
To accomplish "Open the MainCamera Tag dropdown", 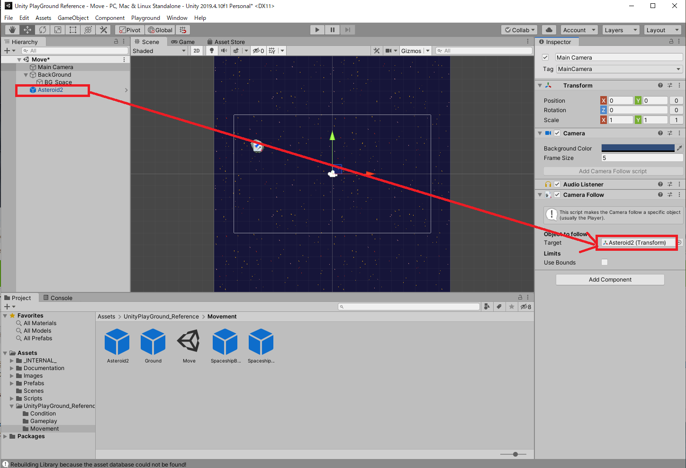I will point(619,69).
